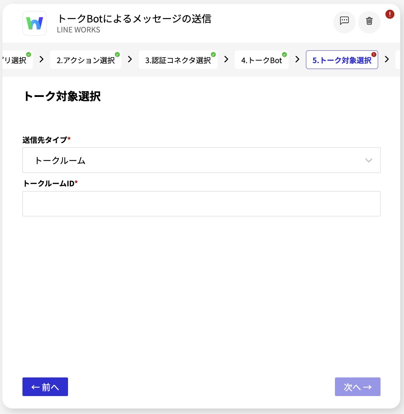Click the red error alert icon in the corner

(x=390, y=14)
